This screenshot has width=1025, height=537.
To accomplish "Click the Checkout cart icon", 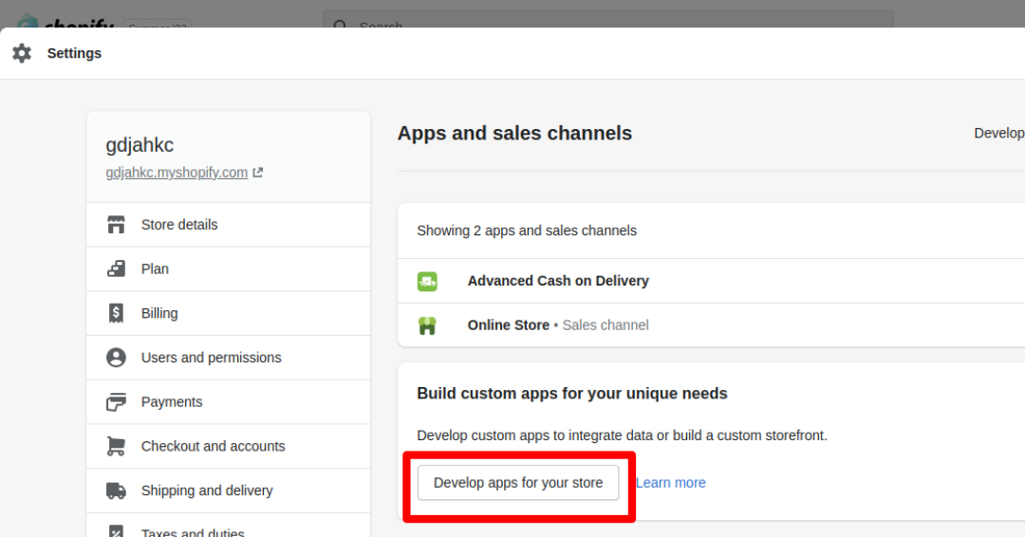I will click(x=117, y=446).
